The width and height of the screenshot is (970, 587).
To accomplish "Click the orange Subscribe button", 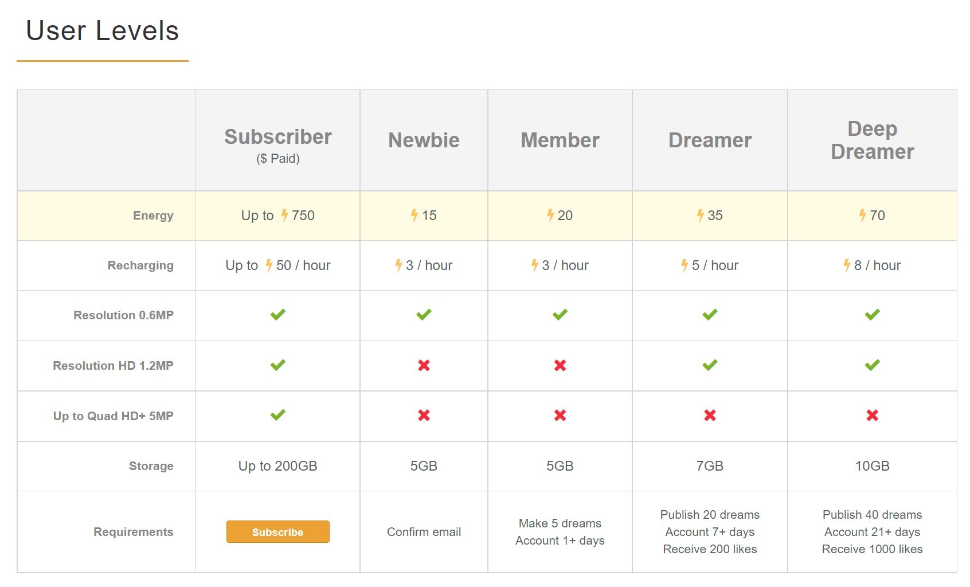I will click(x=277, y=531).
